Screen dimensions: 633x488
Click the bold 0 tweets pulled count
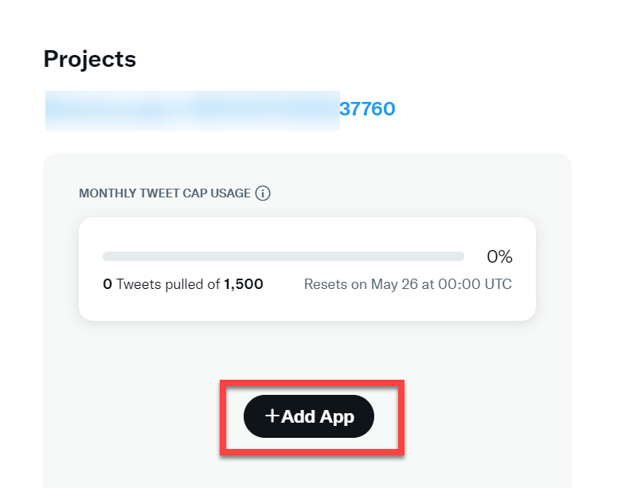pyautogui.click(x=107, y=284)
